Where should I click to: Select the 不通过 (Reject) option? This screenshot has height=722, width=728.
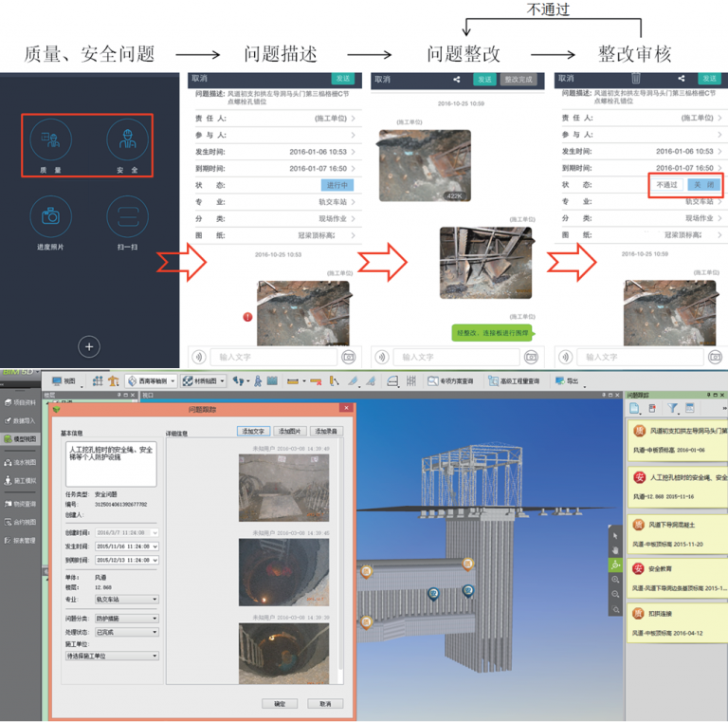coord(667,185)
